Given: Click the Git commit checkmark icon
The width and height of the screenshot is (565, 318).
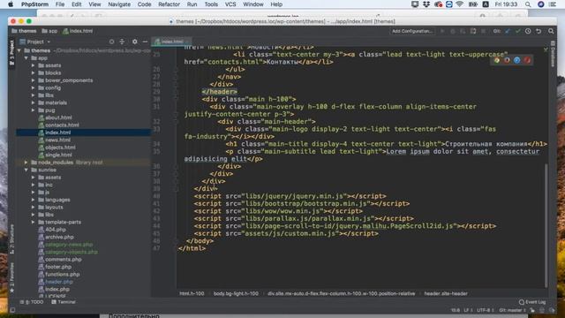Looking at the screenshot, I should 518,32.
